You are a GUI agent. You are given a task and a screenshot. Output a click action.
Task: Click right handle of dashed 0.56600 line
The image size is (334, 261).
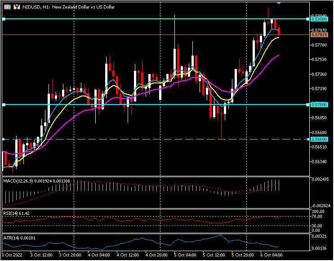pyautogui.click(x=308, y=139)
